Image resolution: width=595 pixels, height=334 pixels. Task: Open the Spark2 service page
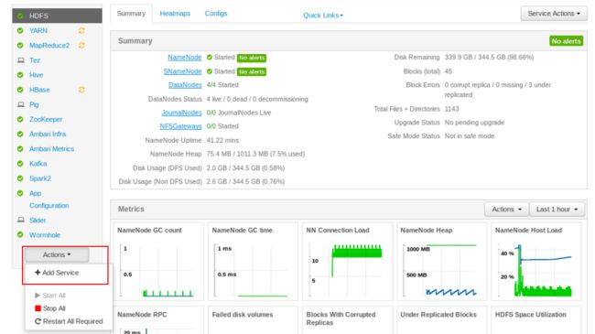point(40,178)
